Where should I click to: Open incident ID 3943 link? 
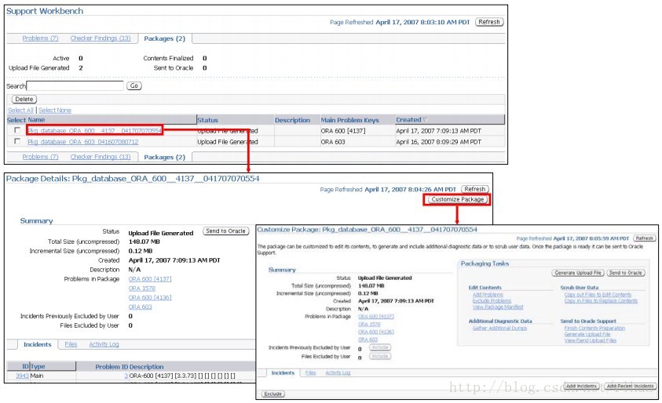tap(22, 376)
